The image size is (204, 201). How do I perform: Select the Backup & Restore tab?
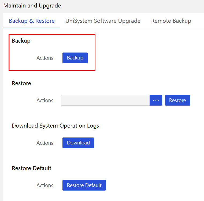(32, 21)
